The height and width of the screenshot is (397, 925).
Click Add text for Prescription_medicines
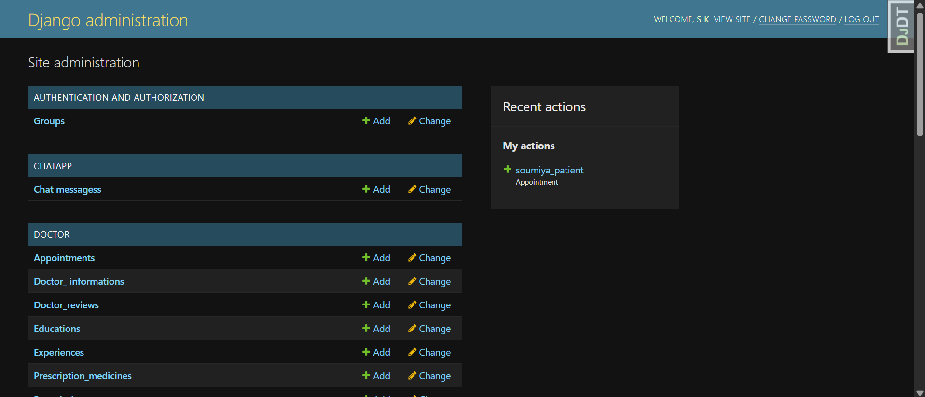point(381,376)
